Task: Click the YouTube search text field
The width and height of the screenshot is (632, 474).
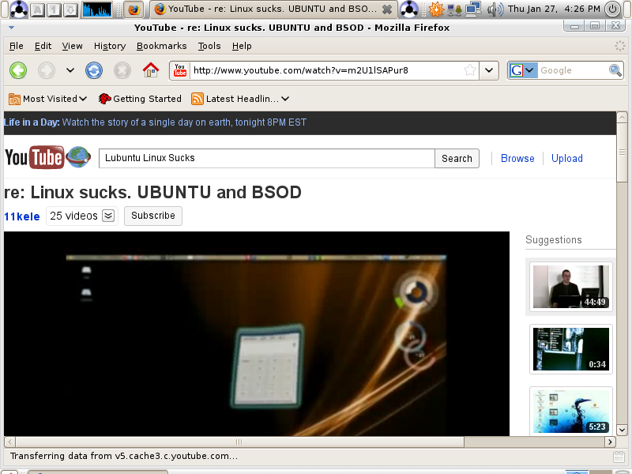Action: pos(267,158)
